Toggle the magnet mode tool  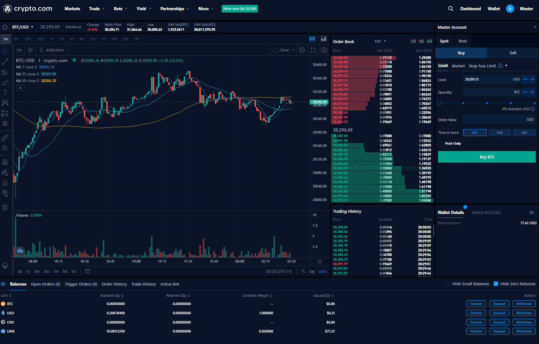click(5, 162)
